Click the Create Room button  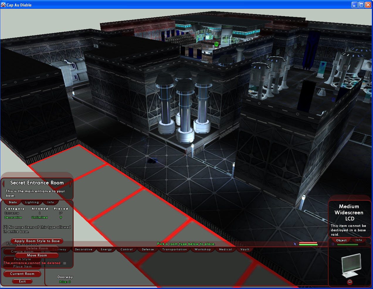pyautogui.click(x=22, y=252)
